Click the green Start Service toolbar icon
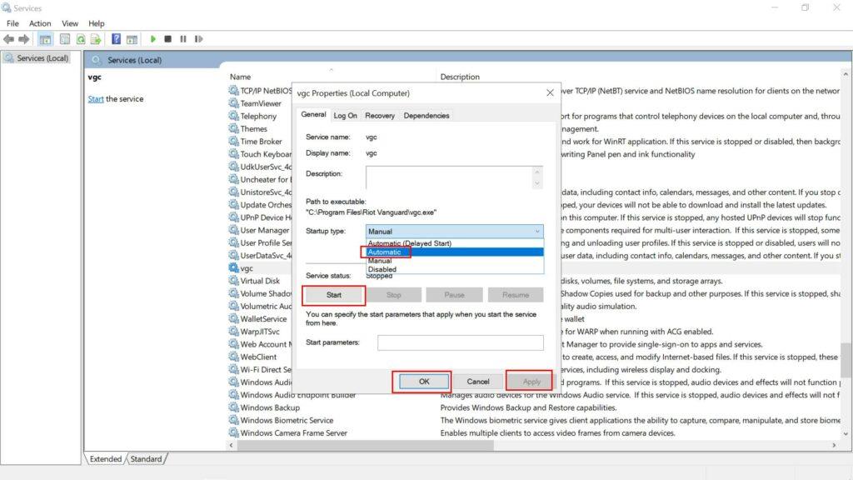Viewport: 853px width, 480px height. click(153, 39)
